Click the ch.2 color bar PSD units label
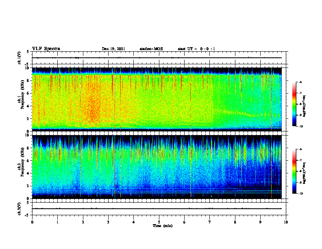The image size is (322, 249). pyautogui.click(x=305, y=173)
